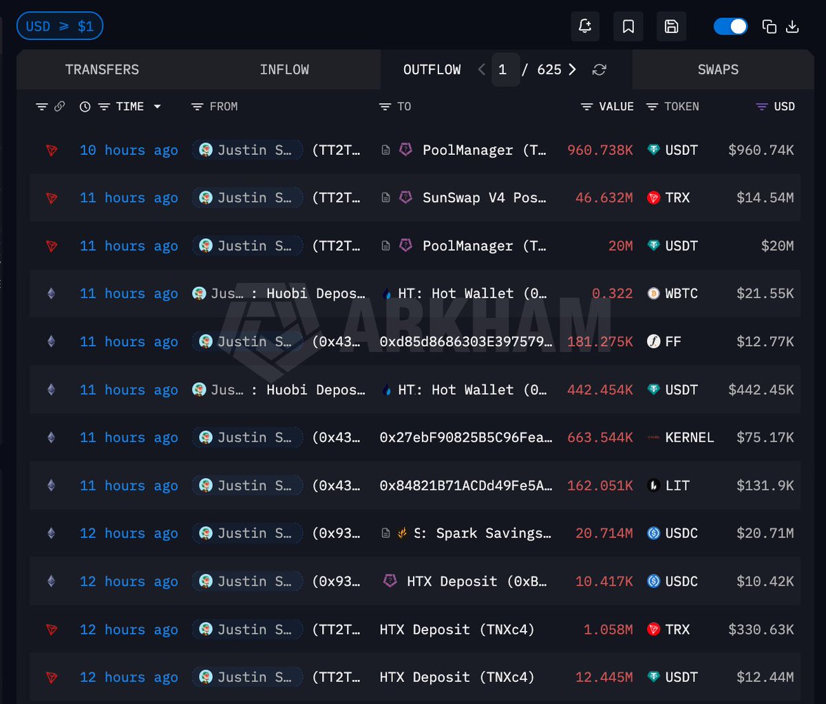Click the copy icon in the top toolbar
Viewport: 826px width, 704px height.
pyautogui.click(x=769, y=27)
